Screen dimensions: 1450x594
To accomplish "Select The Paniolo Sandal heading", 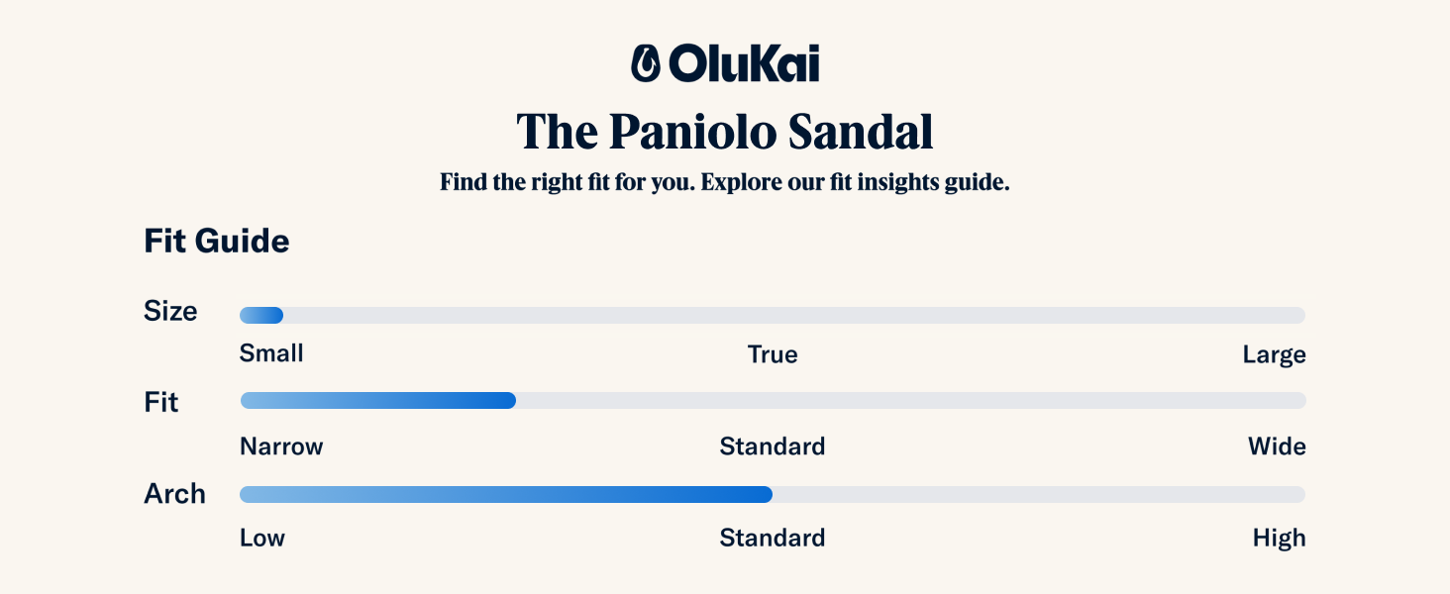I will (x=725, y=132).
